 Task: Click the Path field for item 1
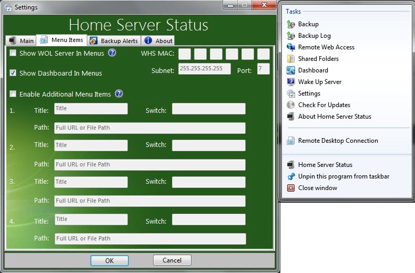coord(150,128)
